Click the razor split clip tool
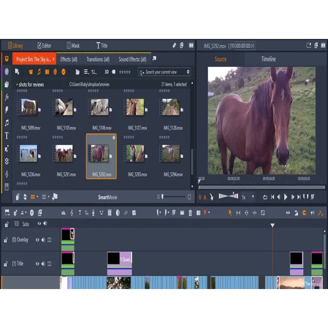Viewport: 328px width, 328px height. [182, 213]
